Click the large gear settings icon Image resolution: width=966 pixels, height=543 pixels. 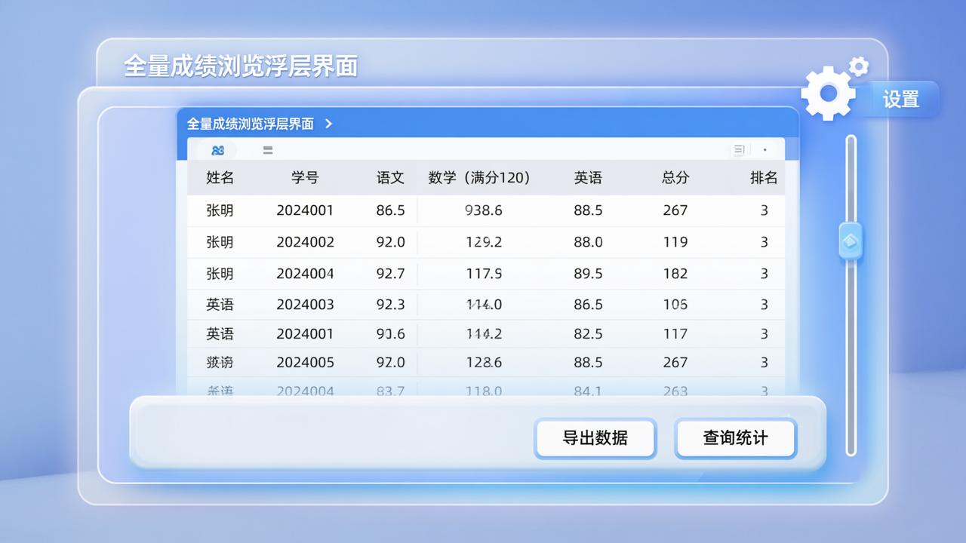pos(828,93)
